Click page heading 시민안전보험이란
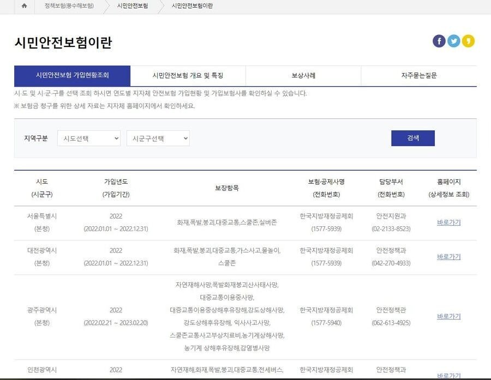Viewport: 491px width, 380px height. (x=63, y=43)
